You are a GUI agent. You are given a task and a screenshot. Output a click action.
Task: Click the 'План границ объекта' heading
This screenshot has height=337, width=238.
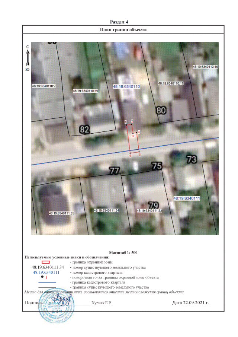pos(123,29)
